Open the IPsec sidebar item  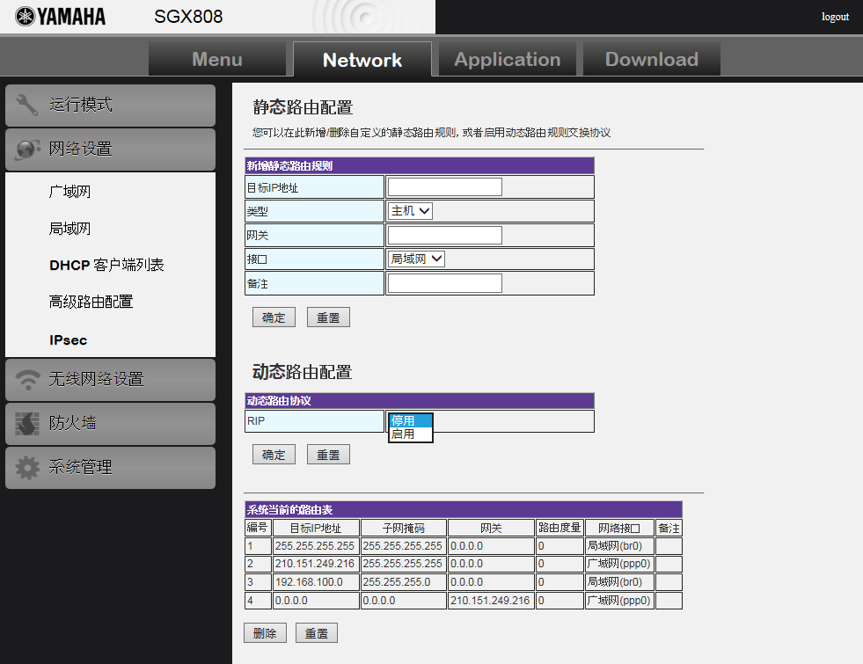pyautogui.click(x=68, y=340)
